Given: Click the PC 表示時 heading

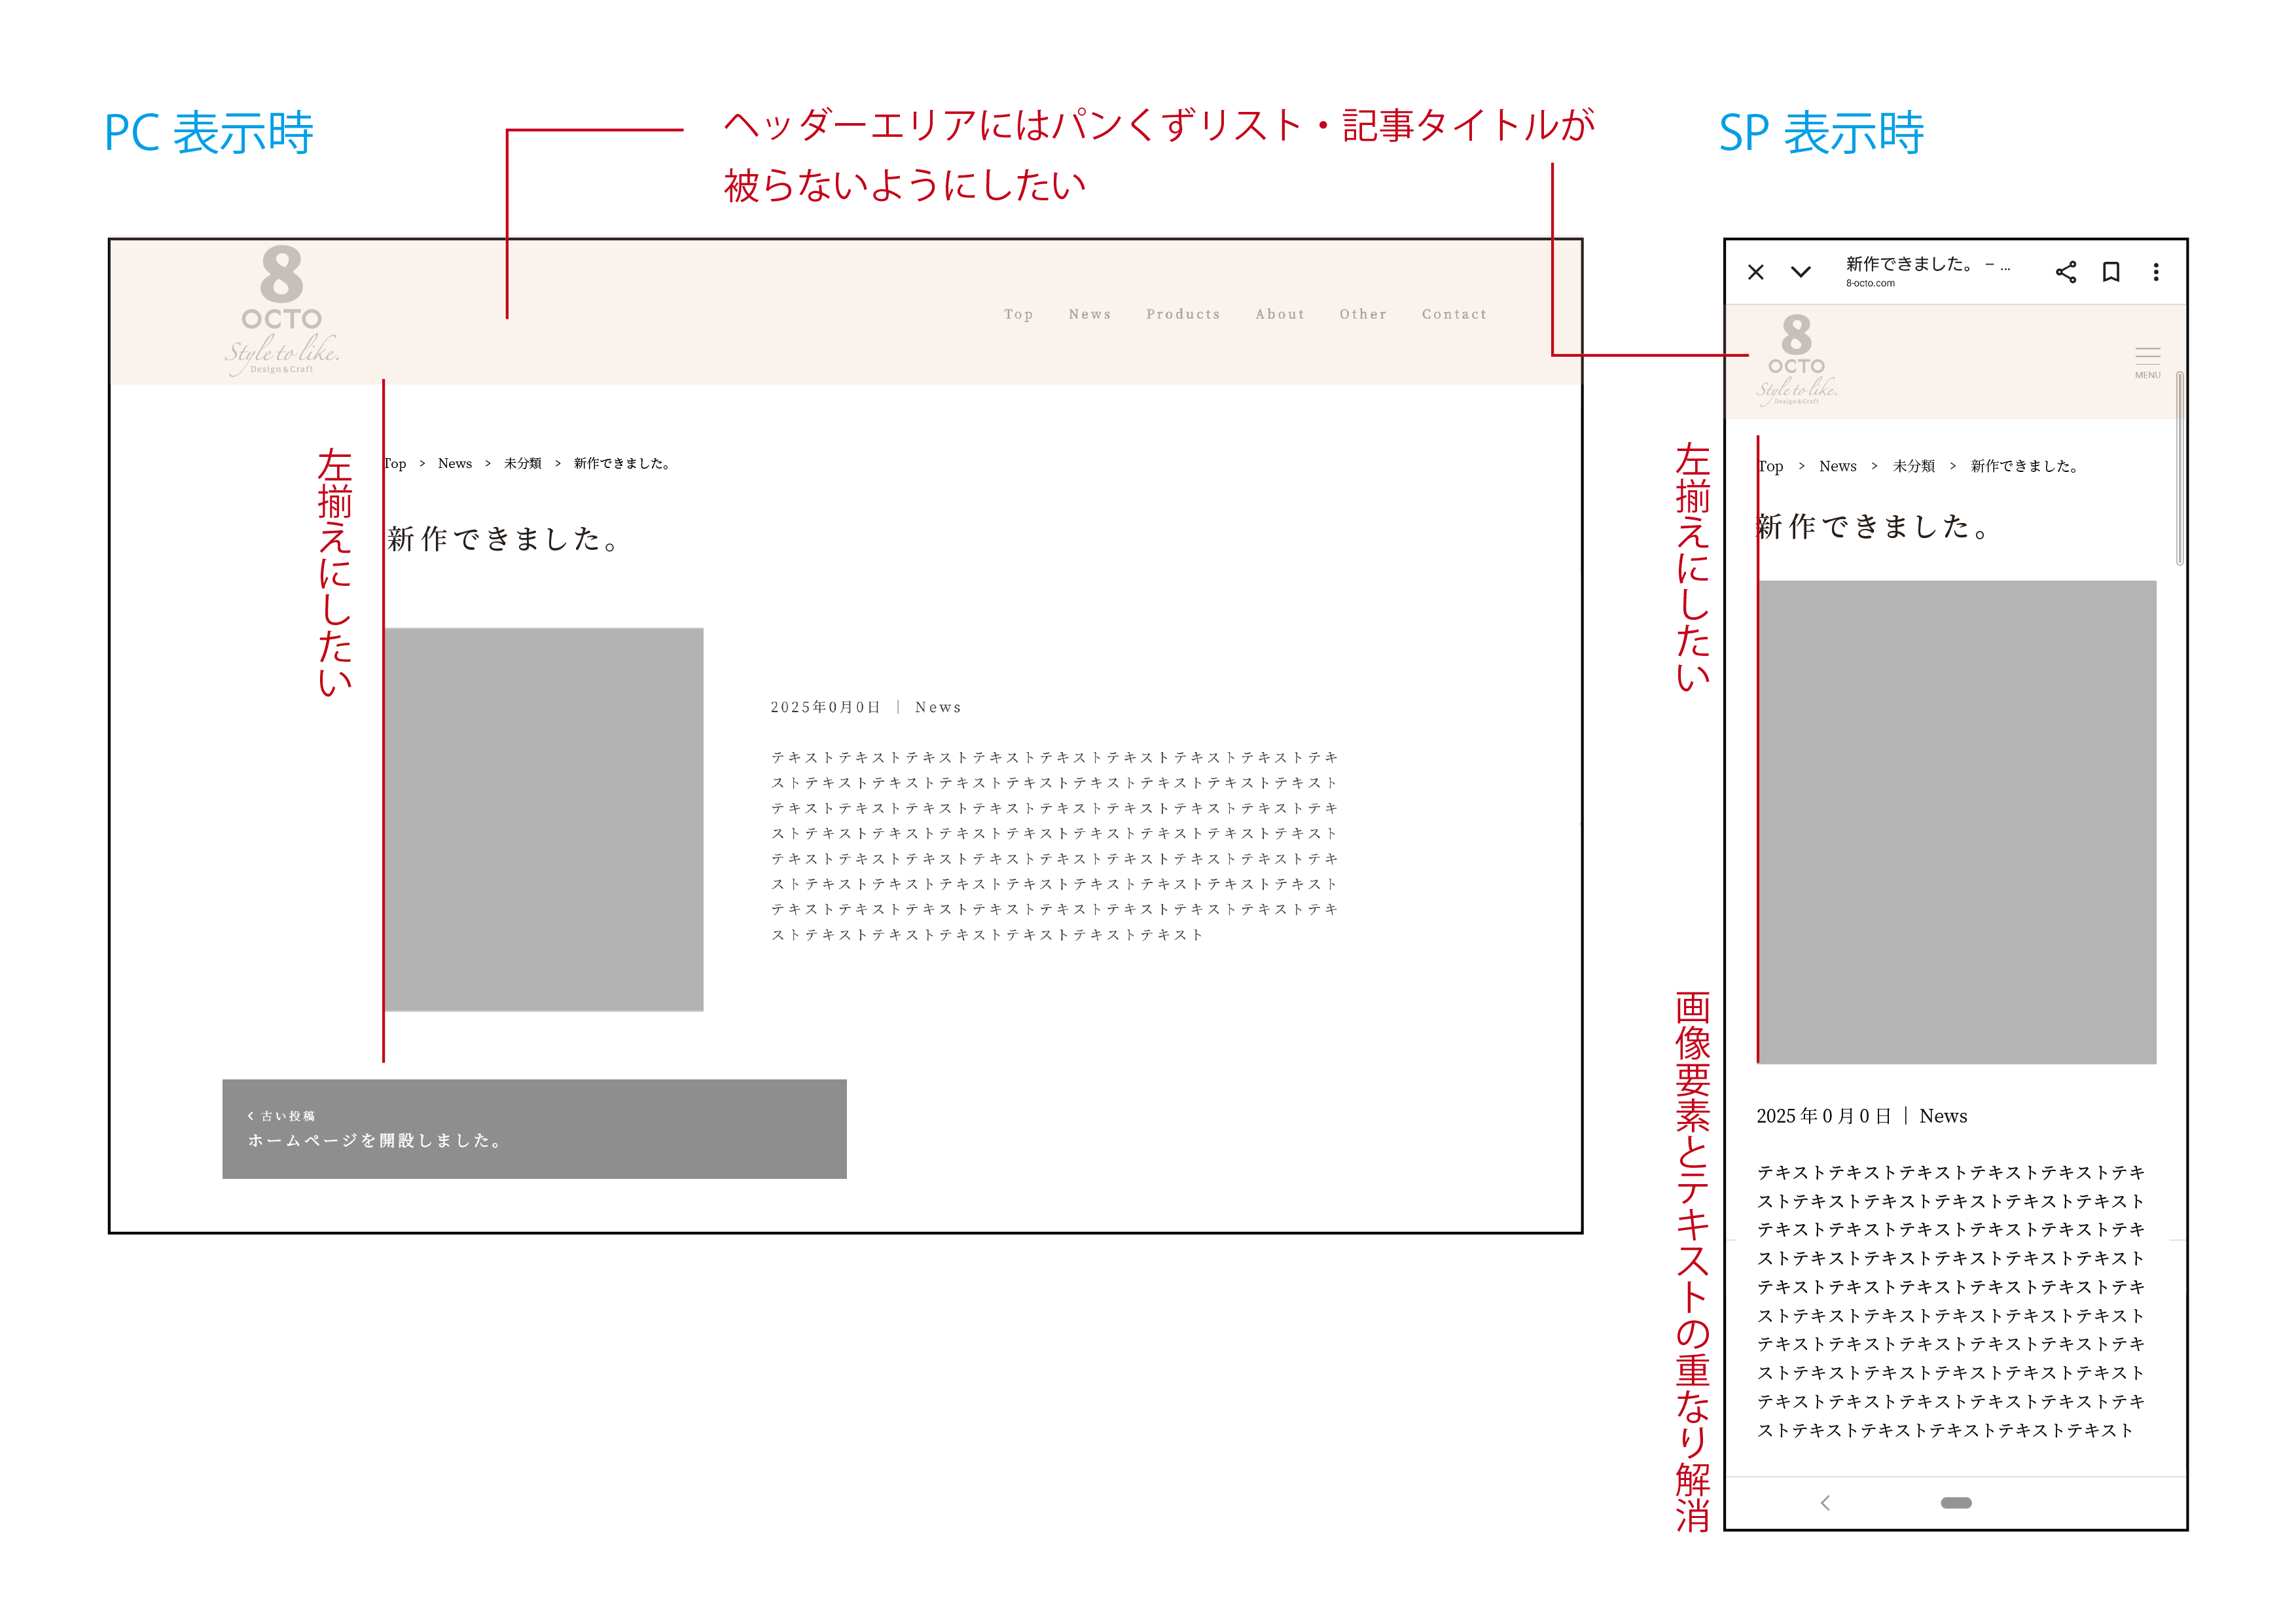Looking at the screenshot, I should pyautogui.click(x=209, y=133).
